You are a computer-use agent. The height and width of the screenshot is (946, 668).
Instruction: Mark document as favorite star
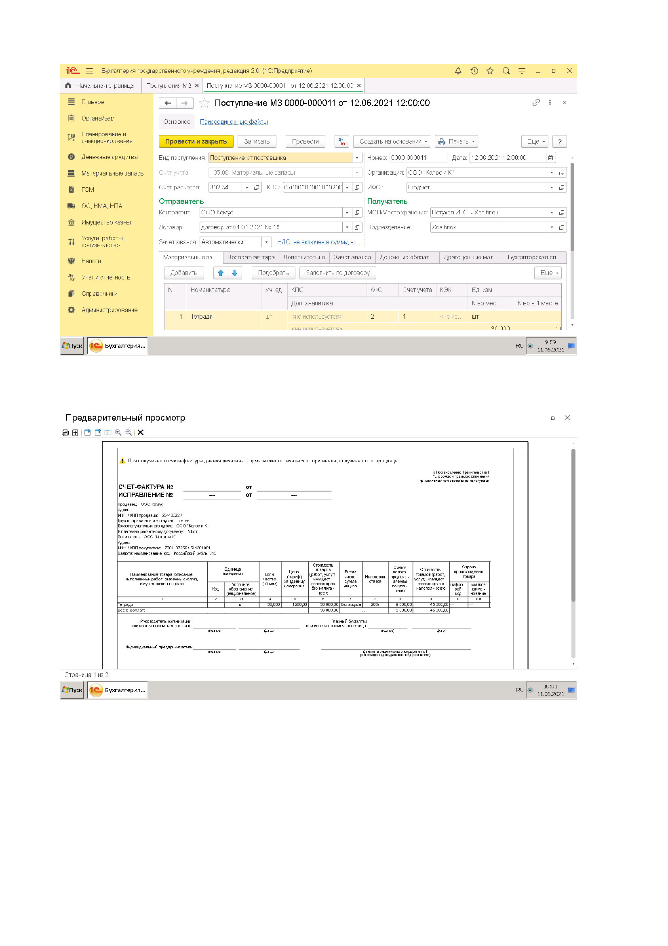(204, 103)
